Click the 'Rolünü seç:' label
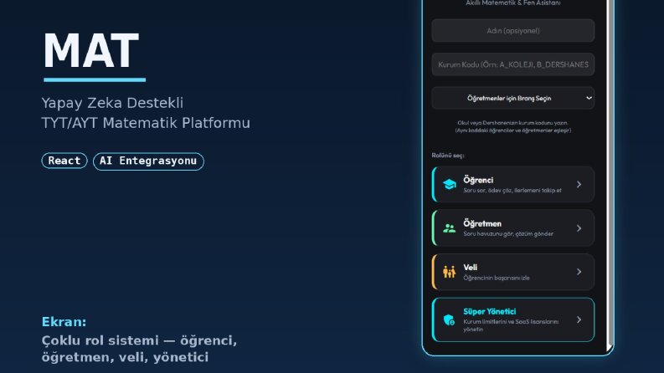The width and height of the screenshot is (664, 373). (x=448, y=156)
